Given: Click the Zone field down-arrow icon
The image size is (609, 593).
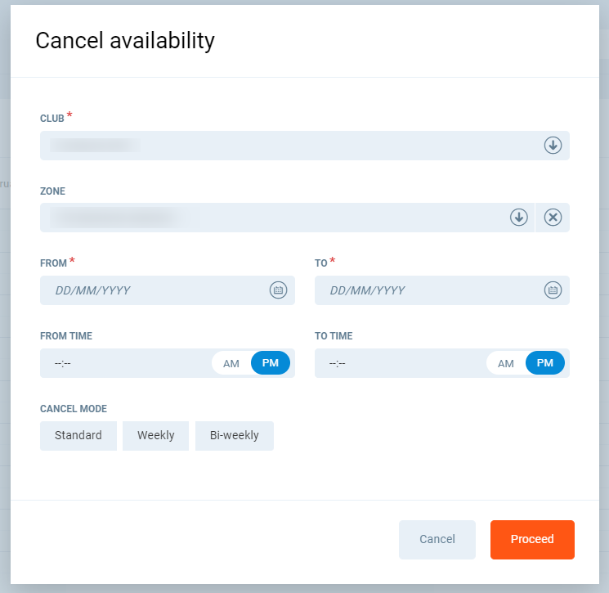Looking at the screenshot, I should point(519,218).
